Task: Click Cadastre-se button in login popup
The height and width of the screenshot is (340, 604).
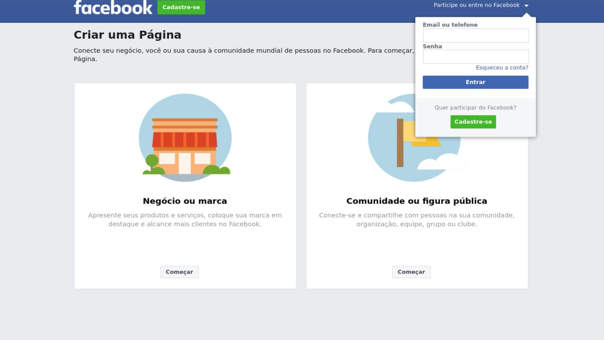Action: point(473,122)
